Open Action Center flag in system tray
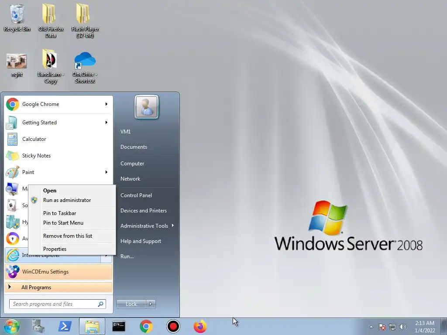Screen dimensions: 447x335 pos(382,327)
